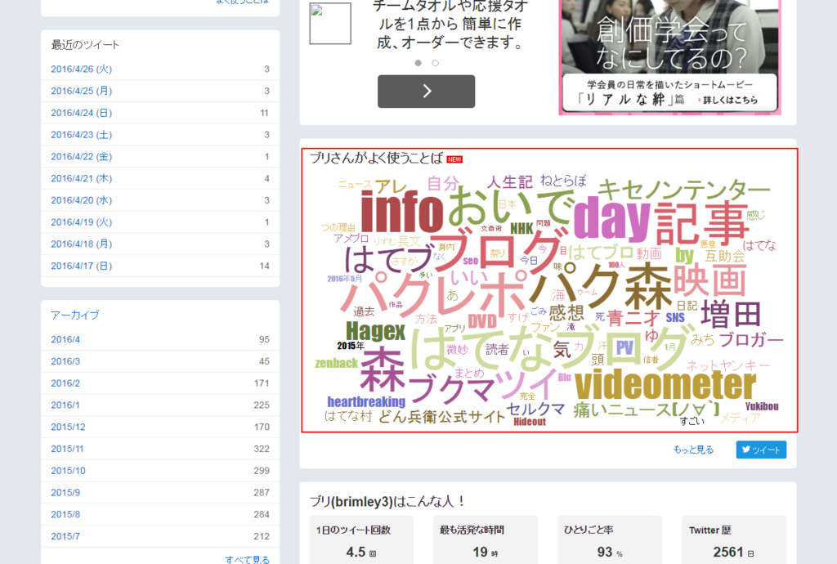The width and height of the screenshot is (837, 564).
Task: Open archive month 2015/10
Action: coord(68,471)
